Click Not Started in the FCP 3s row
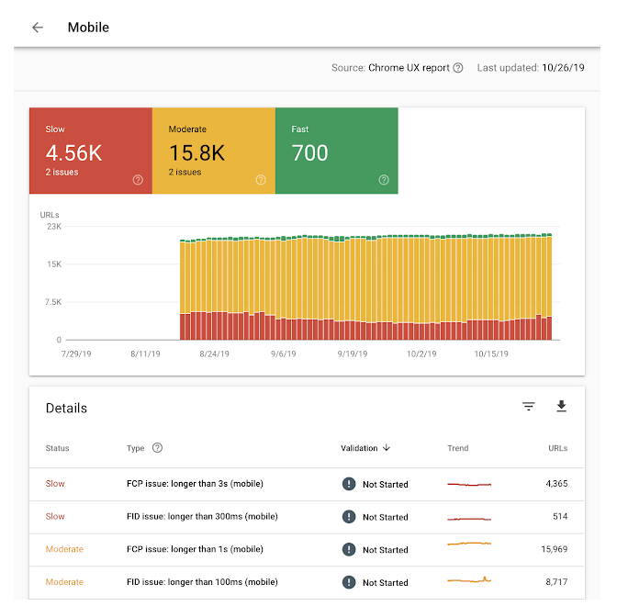 [386, 485]
